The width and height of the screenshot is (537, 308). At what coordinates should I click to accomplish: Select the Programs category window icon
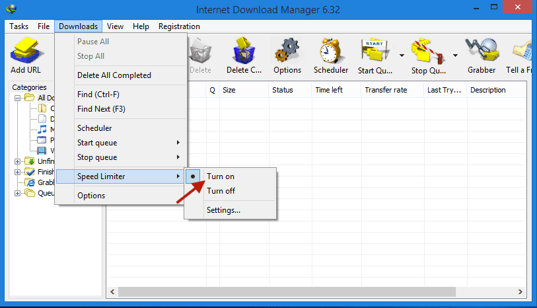[42, 139]
